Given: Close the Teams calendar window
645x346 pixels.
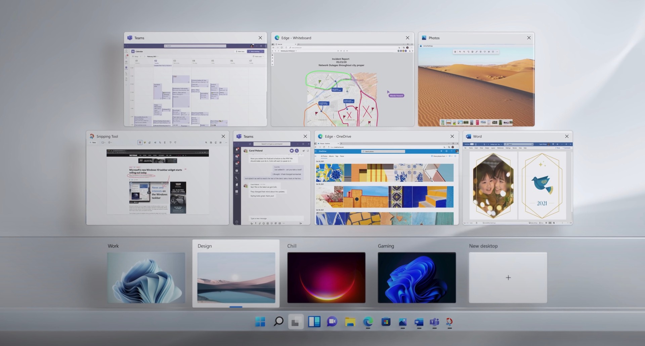Looking at the screenshot, I should pos(260,38).
